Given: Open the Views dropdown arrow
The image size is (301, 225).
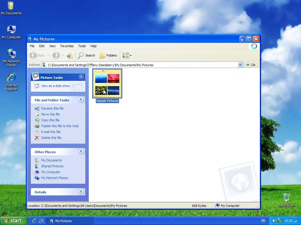Looking at the screenshot, I should tap(131, 56).
